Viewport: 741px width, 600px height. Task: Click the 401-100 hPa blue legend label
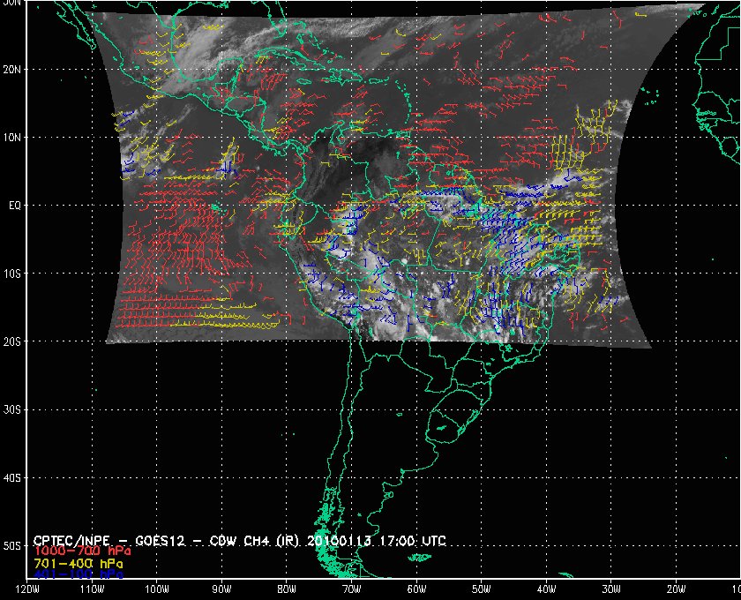point(78,574)
